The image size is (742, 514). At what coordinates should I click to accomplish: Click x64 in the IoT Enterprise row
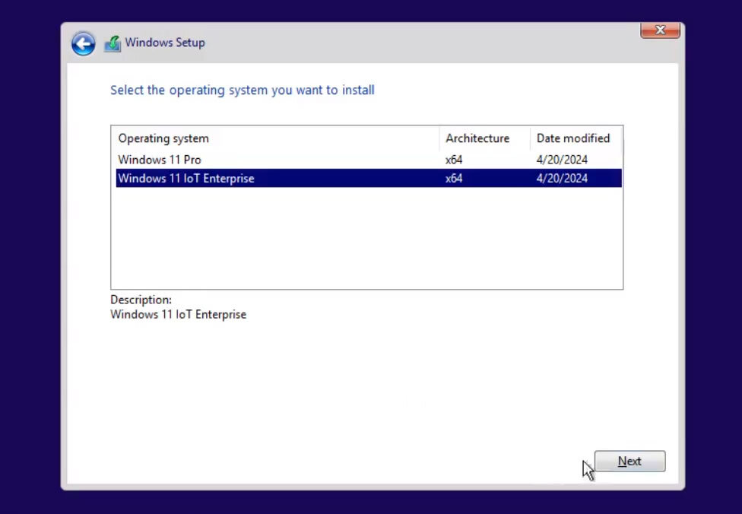(x=454, y=179)
